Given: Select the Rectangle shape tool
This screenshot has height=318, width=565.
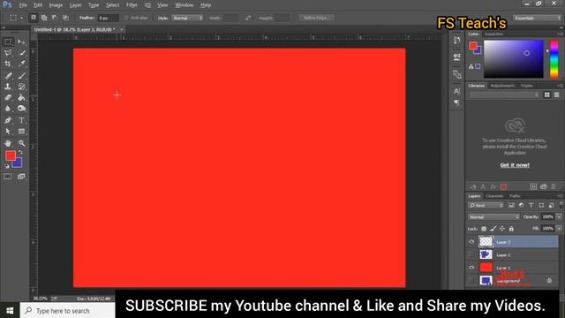Looking at the screenshot, I should (21, 132).
